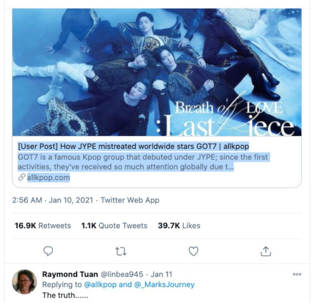Viewport: 311px width, 303px height.
Task: View the 39.7K Likes list
Action: pyautogui.click(x=179, y=225)
